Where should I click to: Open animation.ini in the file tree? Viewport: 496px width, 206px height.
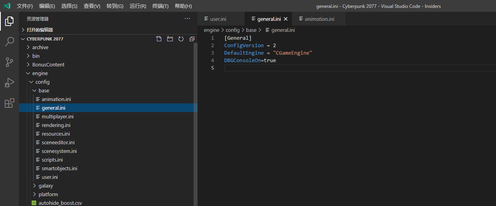56,99
